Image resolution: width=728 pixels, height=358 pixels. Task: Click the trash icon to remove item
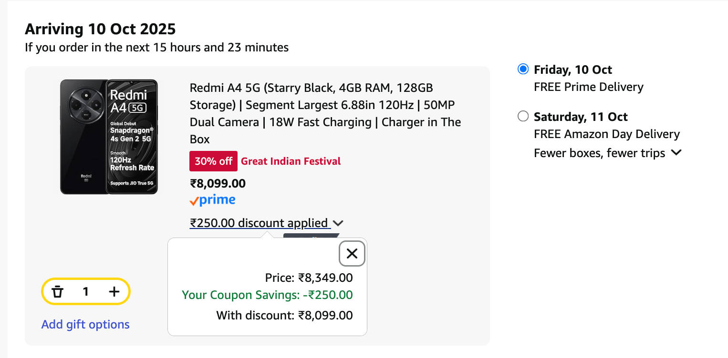coord(58,292)
